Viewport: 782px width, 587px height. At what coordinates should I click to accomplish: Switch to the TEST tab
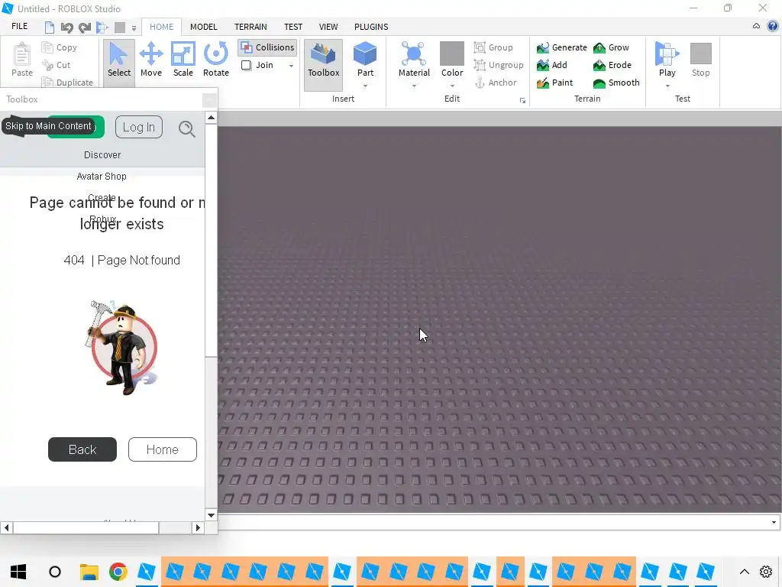[x=292, y=27]
